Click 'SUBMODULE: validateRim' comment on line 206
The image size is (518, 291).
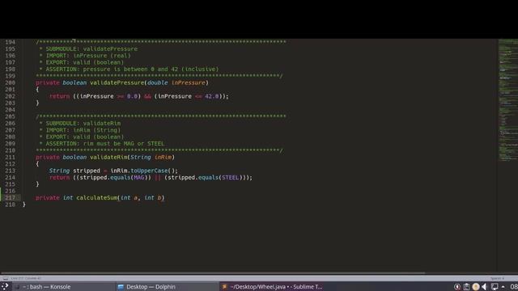[x=83, y=123]
